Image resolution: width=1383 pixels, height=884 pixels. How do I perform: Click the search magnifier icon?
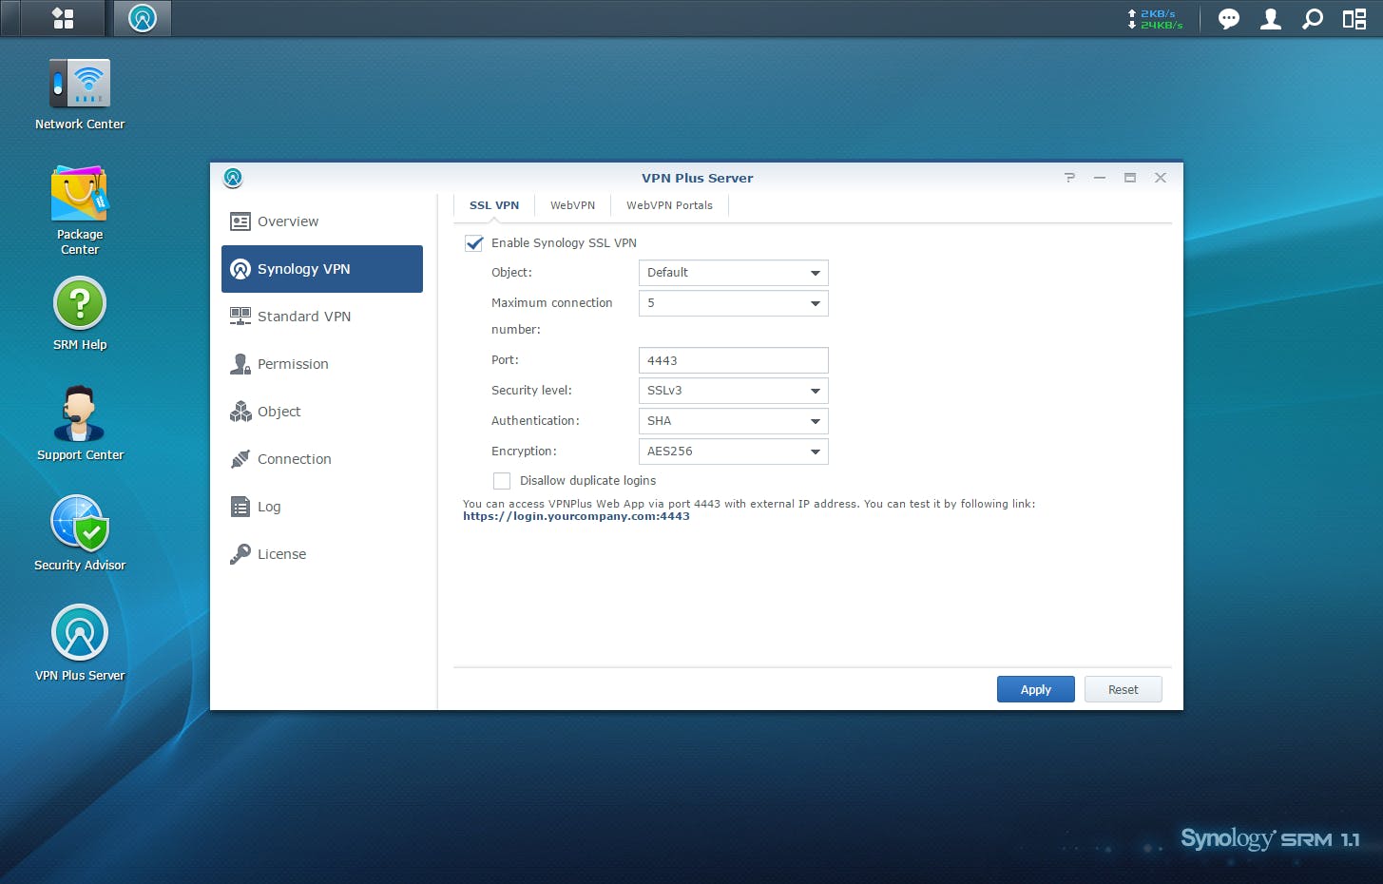coord(1313,19)
